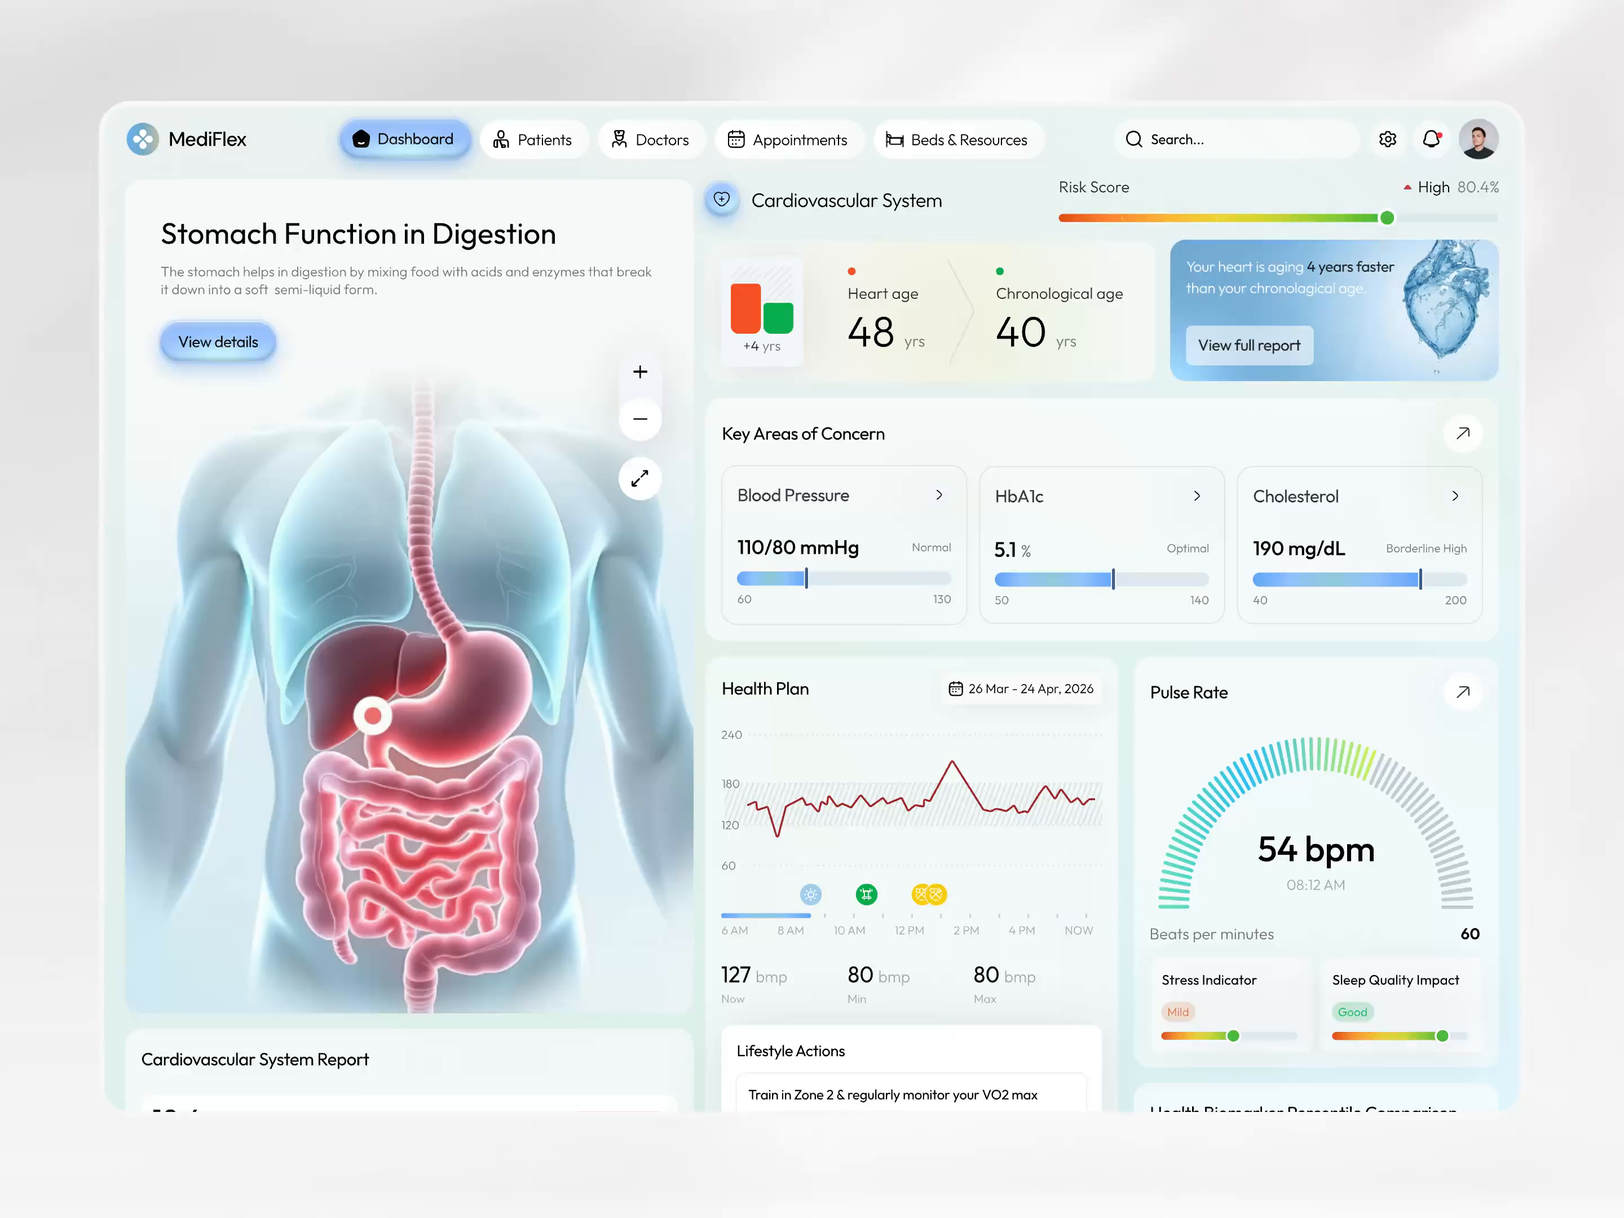Click the Cardiovascular System heart icon

click(x=722, y=200)
